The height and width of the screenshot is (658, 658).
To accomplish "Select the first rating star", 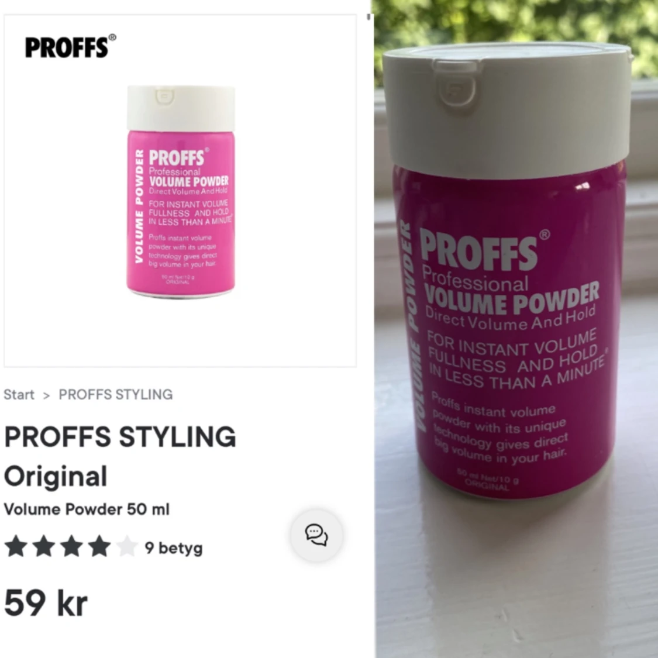I will tap(16, 546).
